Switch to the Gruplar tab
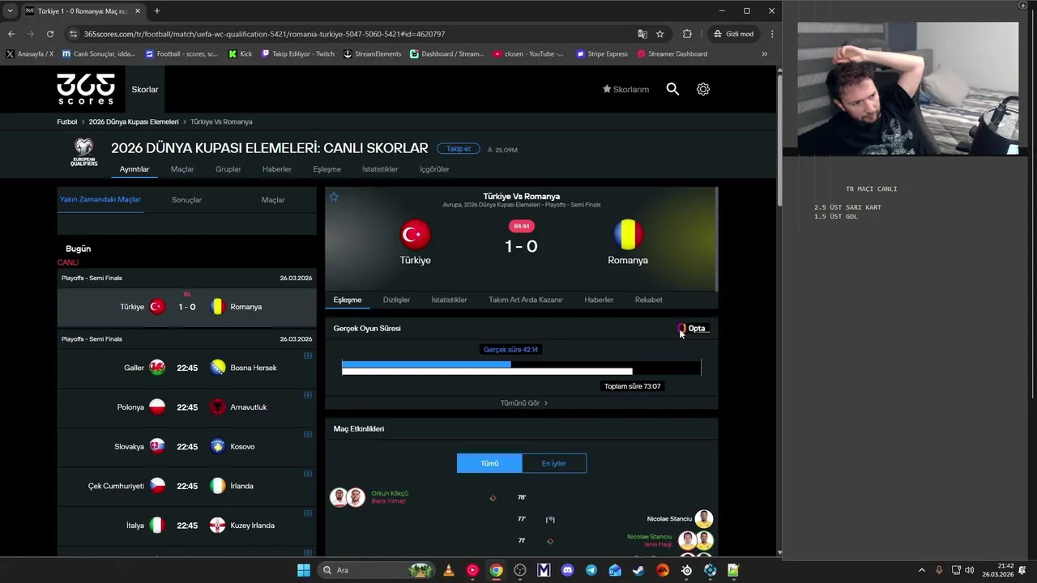1037x583 pixels. (228, 169)
